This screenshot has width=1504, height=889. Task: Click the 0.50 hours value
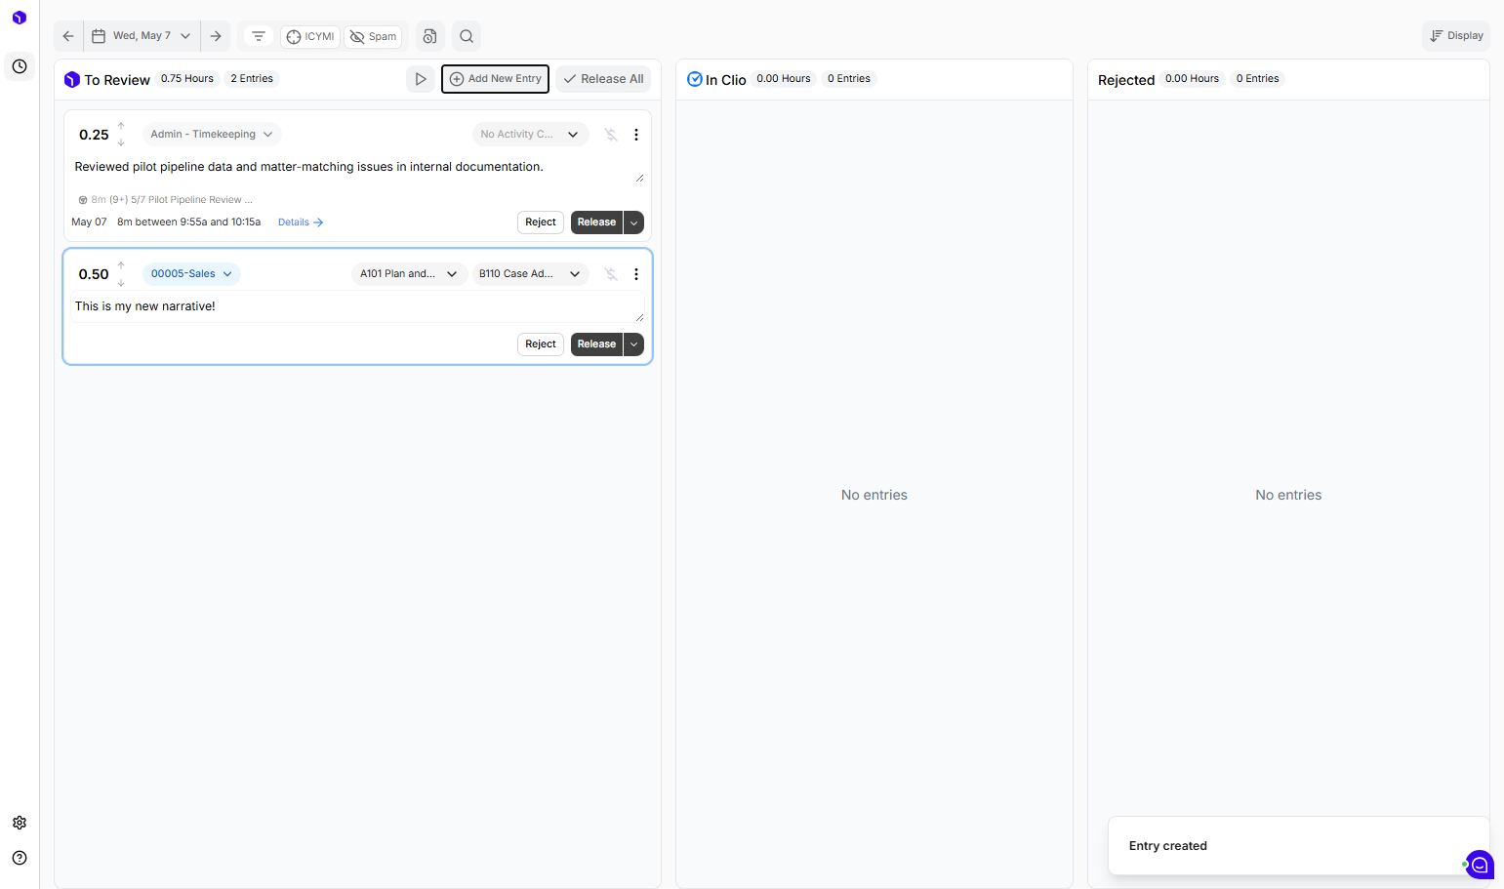[94, 274]
